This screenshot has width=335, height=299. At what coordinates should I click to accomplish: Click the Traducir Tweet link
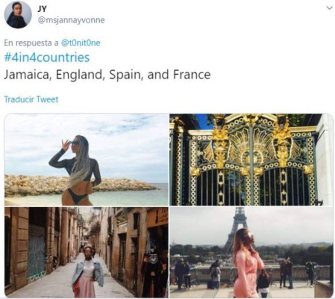[31, 100]
